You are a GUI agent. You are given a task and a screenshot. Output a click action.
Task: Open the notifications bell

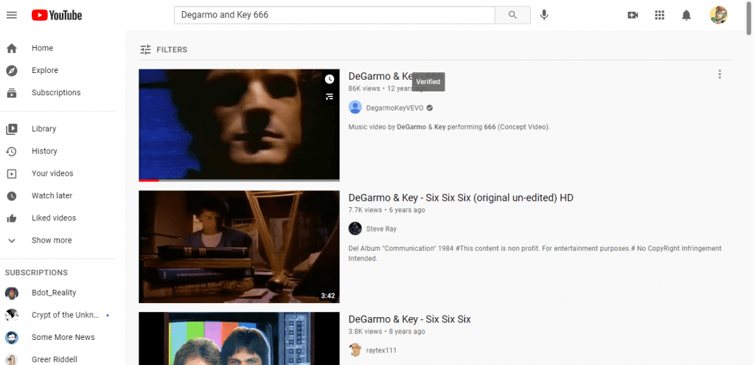[686, 15]
